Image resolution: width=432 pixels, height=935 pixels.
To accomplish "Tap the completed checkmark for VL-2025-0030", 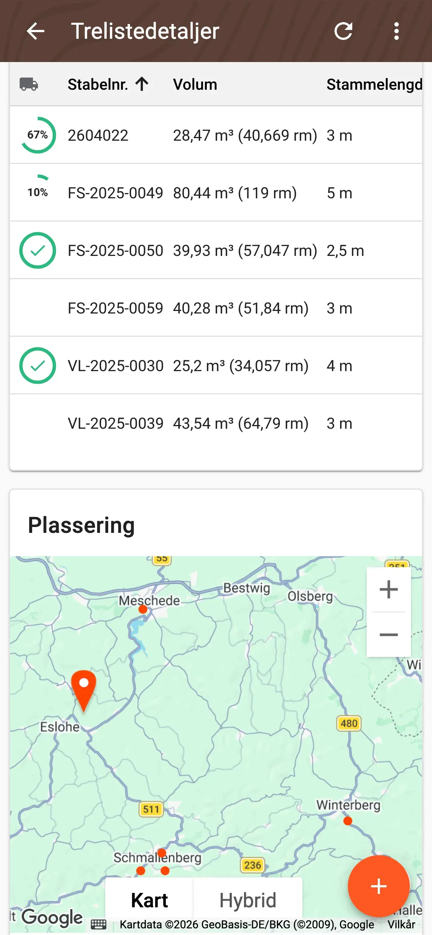I will pos(38,366).
